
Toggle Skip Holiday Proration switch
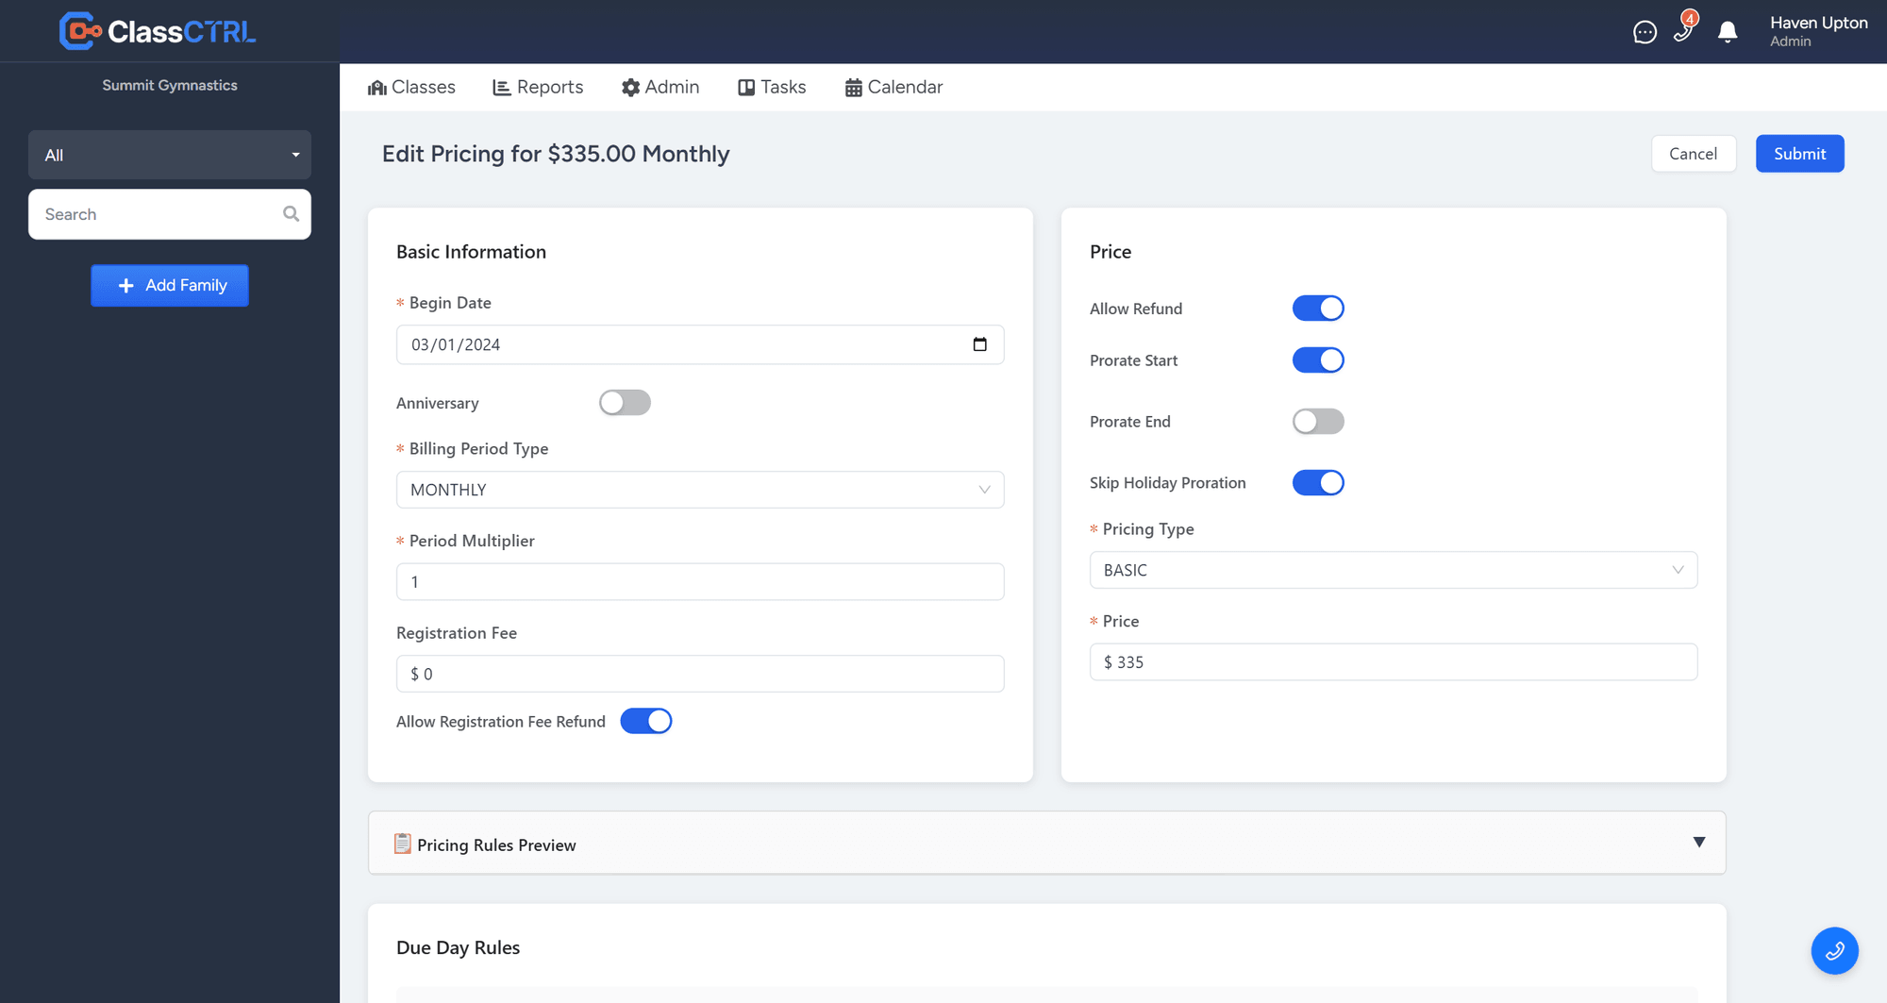(1318, 483)
